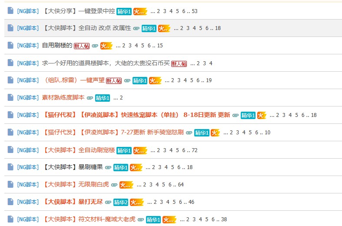This screenshot has width=342, height=226.
Task: Go to page 64 of 无限刷白虎 thread
Action: (181, 185)
